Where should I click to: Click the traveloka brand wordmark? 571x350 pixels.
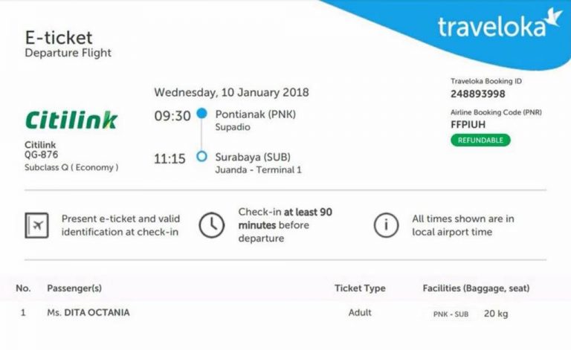coord(491,27)
